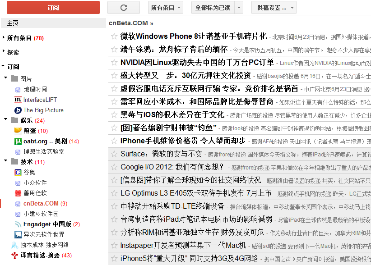Click the oabt.org green feed icon
The width and height of the screenshot is (371, 265).
click(18, 142)
